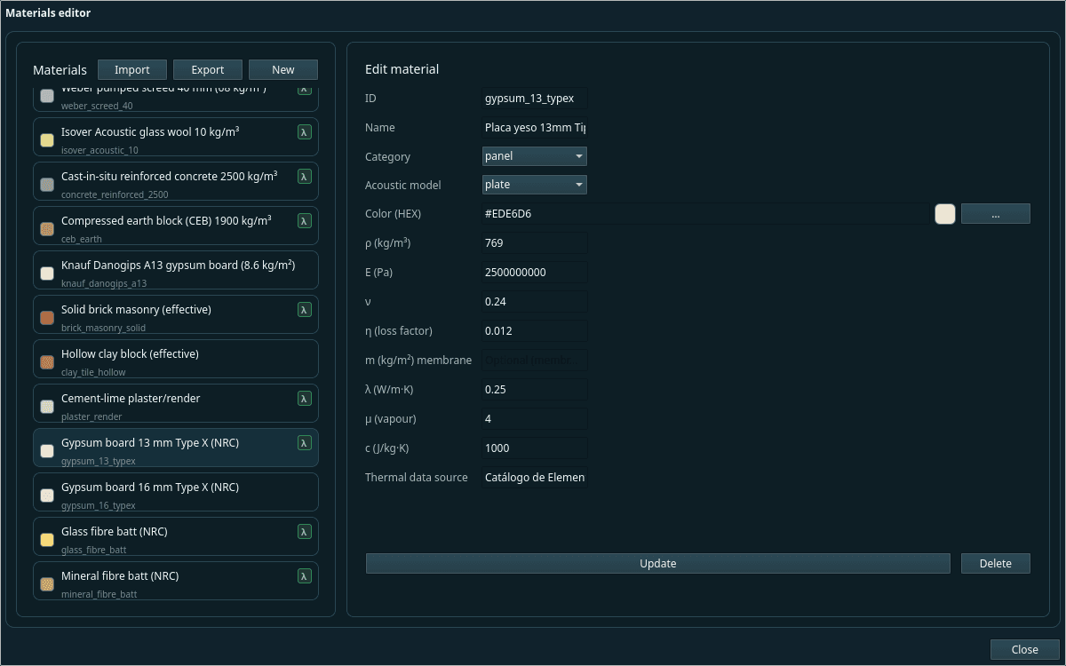Click lambda badge on Cast-in-situ reinforced concrete
Viewport: 1066px width, 666px height.
pos(305,177)
